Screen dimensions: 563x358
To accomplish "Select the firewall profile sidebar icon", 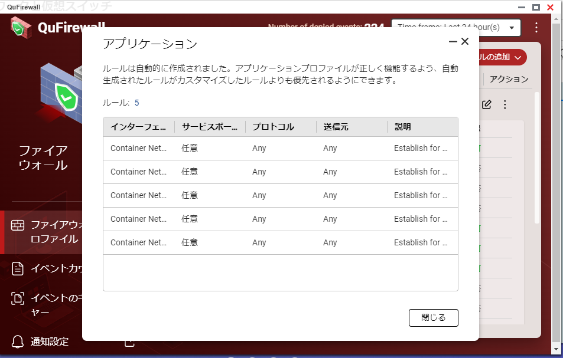I will pos(18,225).
